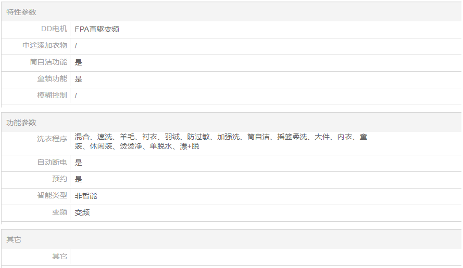
Task: Click the 筒自洁功能 row label
Action: pos(48,62)
